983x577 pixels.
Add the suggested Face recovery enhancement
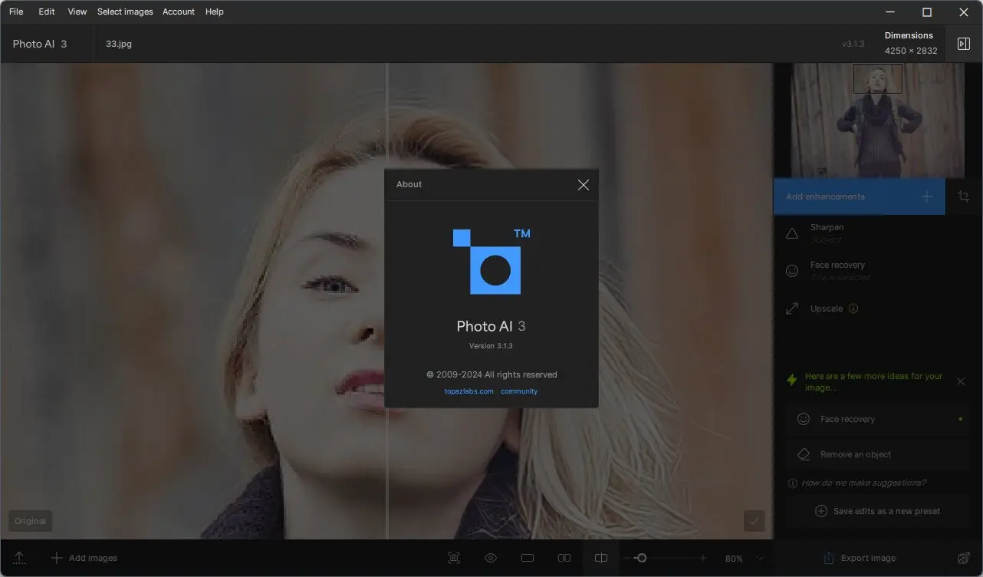click(x=877, y=419)
